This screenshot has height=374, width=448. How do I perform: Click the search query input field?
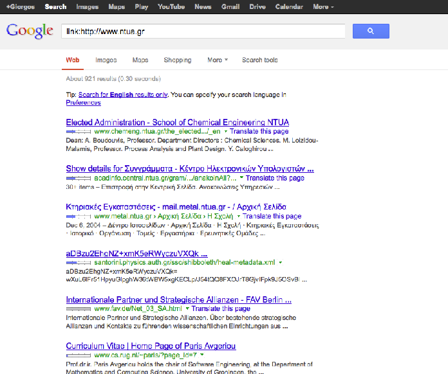(x=203, y=31)
